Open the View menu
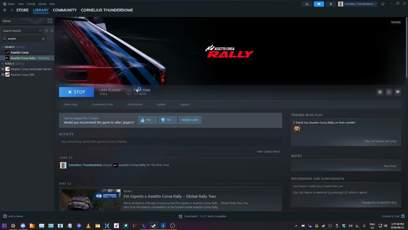Viewport: 408px width, 230px height. click(x=21, y=4)
